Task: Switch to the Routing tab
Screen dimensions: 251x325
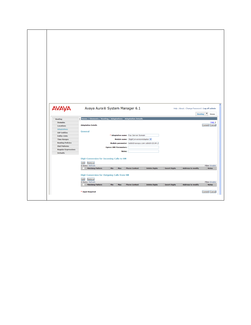Action: tap(200, 114)
